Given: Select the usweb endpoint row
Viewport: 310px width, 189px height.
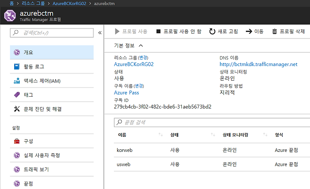Looking at the screenshot, I should point(212,164).
